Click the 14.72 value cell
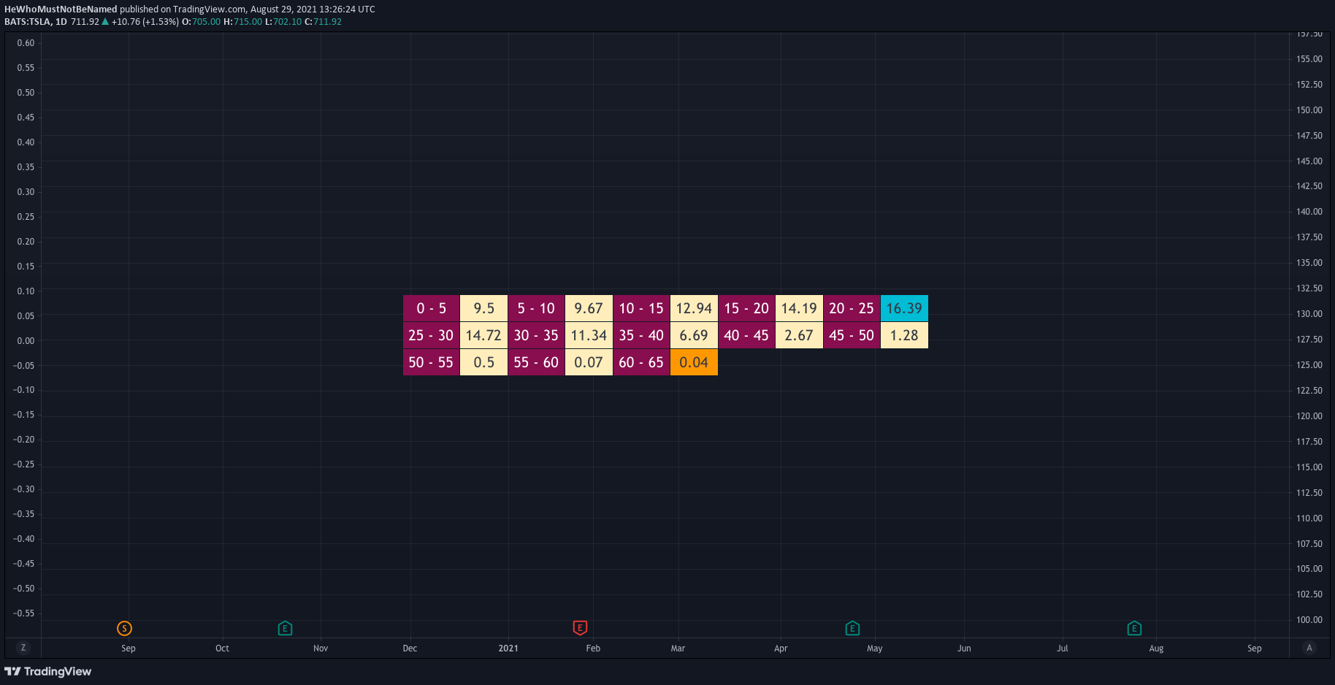Viewport: 1335px width, 685px height. [x=483, y=335]
